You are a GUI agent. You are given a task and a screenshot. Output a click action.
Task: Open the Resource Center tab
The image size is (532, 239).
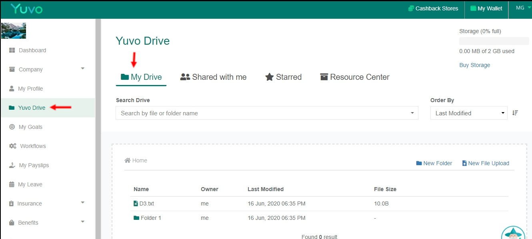[355, 77]
